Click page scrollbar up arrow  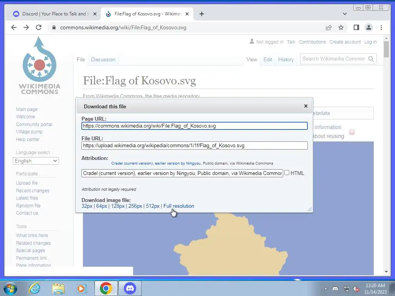click(x=386, y=38)
